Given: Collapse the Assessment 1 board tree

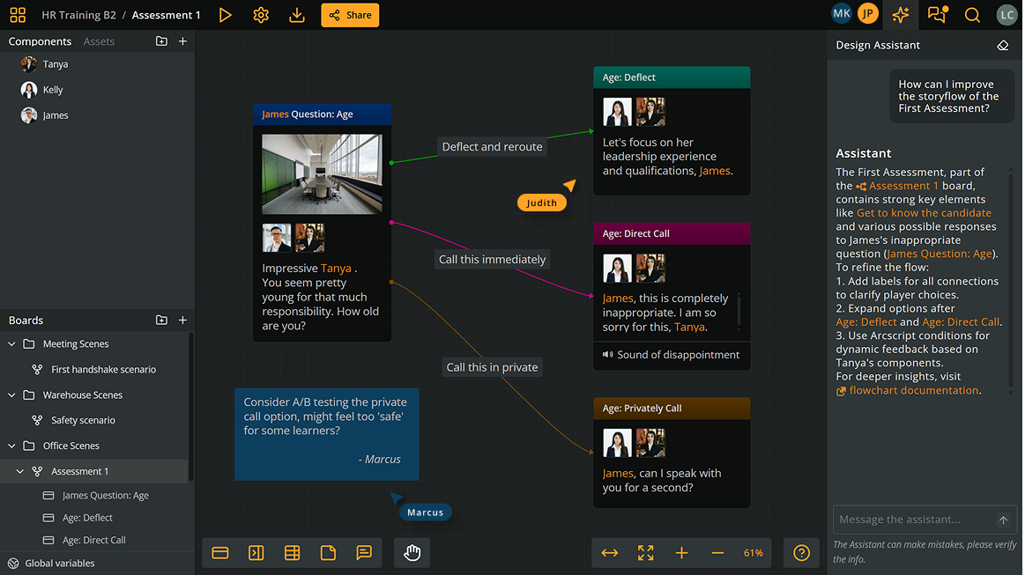Looking at the screenshot, I should click(x=20, y=472).
